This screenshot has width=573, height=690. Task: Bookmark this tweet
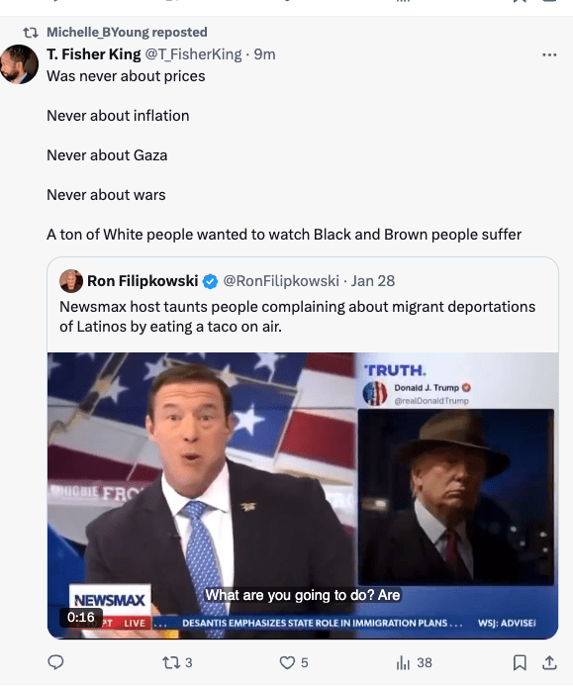[520, 662]
